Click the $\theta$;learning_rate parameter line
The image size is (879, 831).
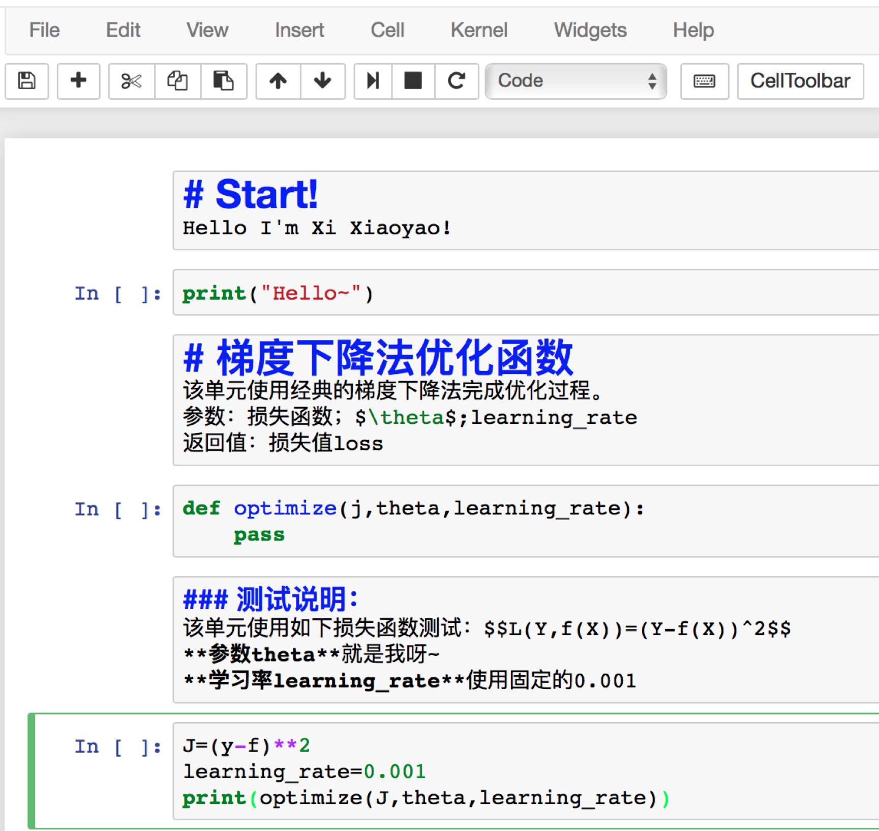pos(410,417)
